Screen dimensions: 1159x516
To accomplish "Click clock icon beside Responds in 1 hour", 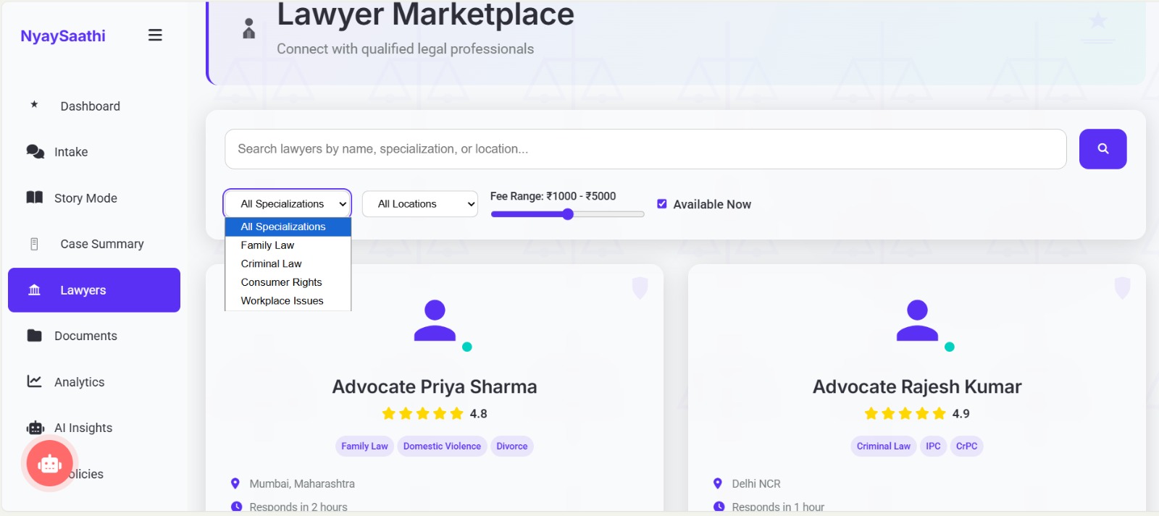I will tap(719, 507).
